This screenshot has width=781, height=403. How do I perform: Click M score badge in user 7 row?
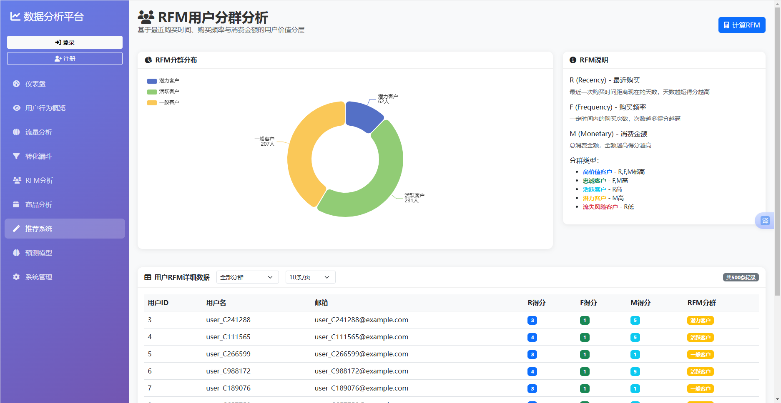(x=635, y=388)
